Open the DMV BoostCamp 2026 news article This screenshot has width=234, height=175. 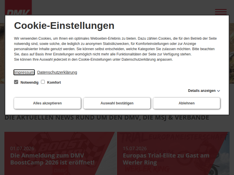point(52,159)
